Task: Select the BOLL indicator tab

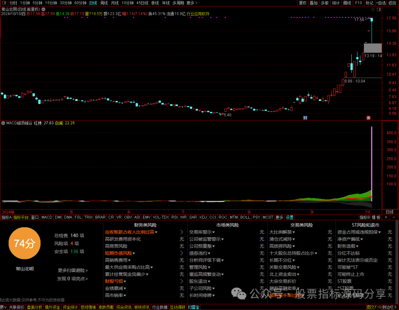Action: pos(245,217)
